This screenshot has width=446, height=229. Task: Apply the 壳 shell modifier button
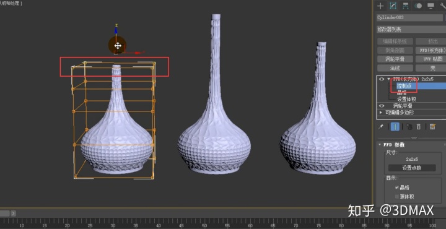coord(431,68)
